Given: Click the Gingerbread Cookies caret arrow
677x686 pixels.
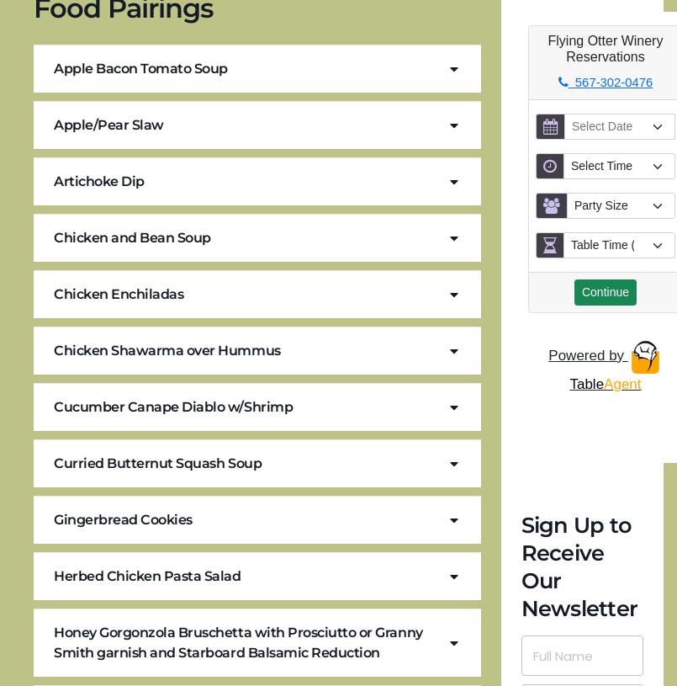Looking at the screenshot, I should 454,521.
